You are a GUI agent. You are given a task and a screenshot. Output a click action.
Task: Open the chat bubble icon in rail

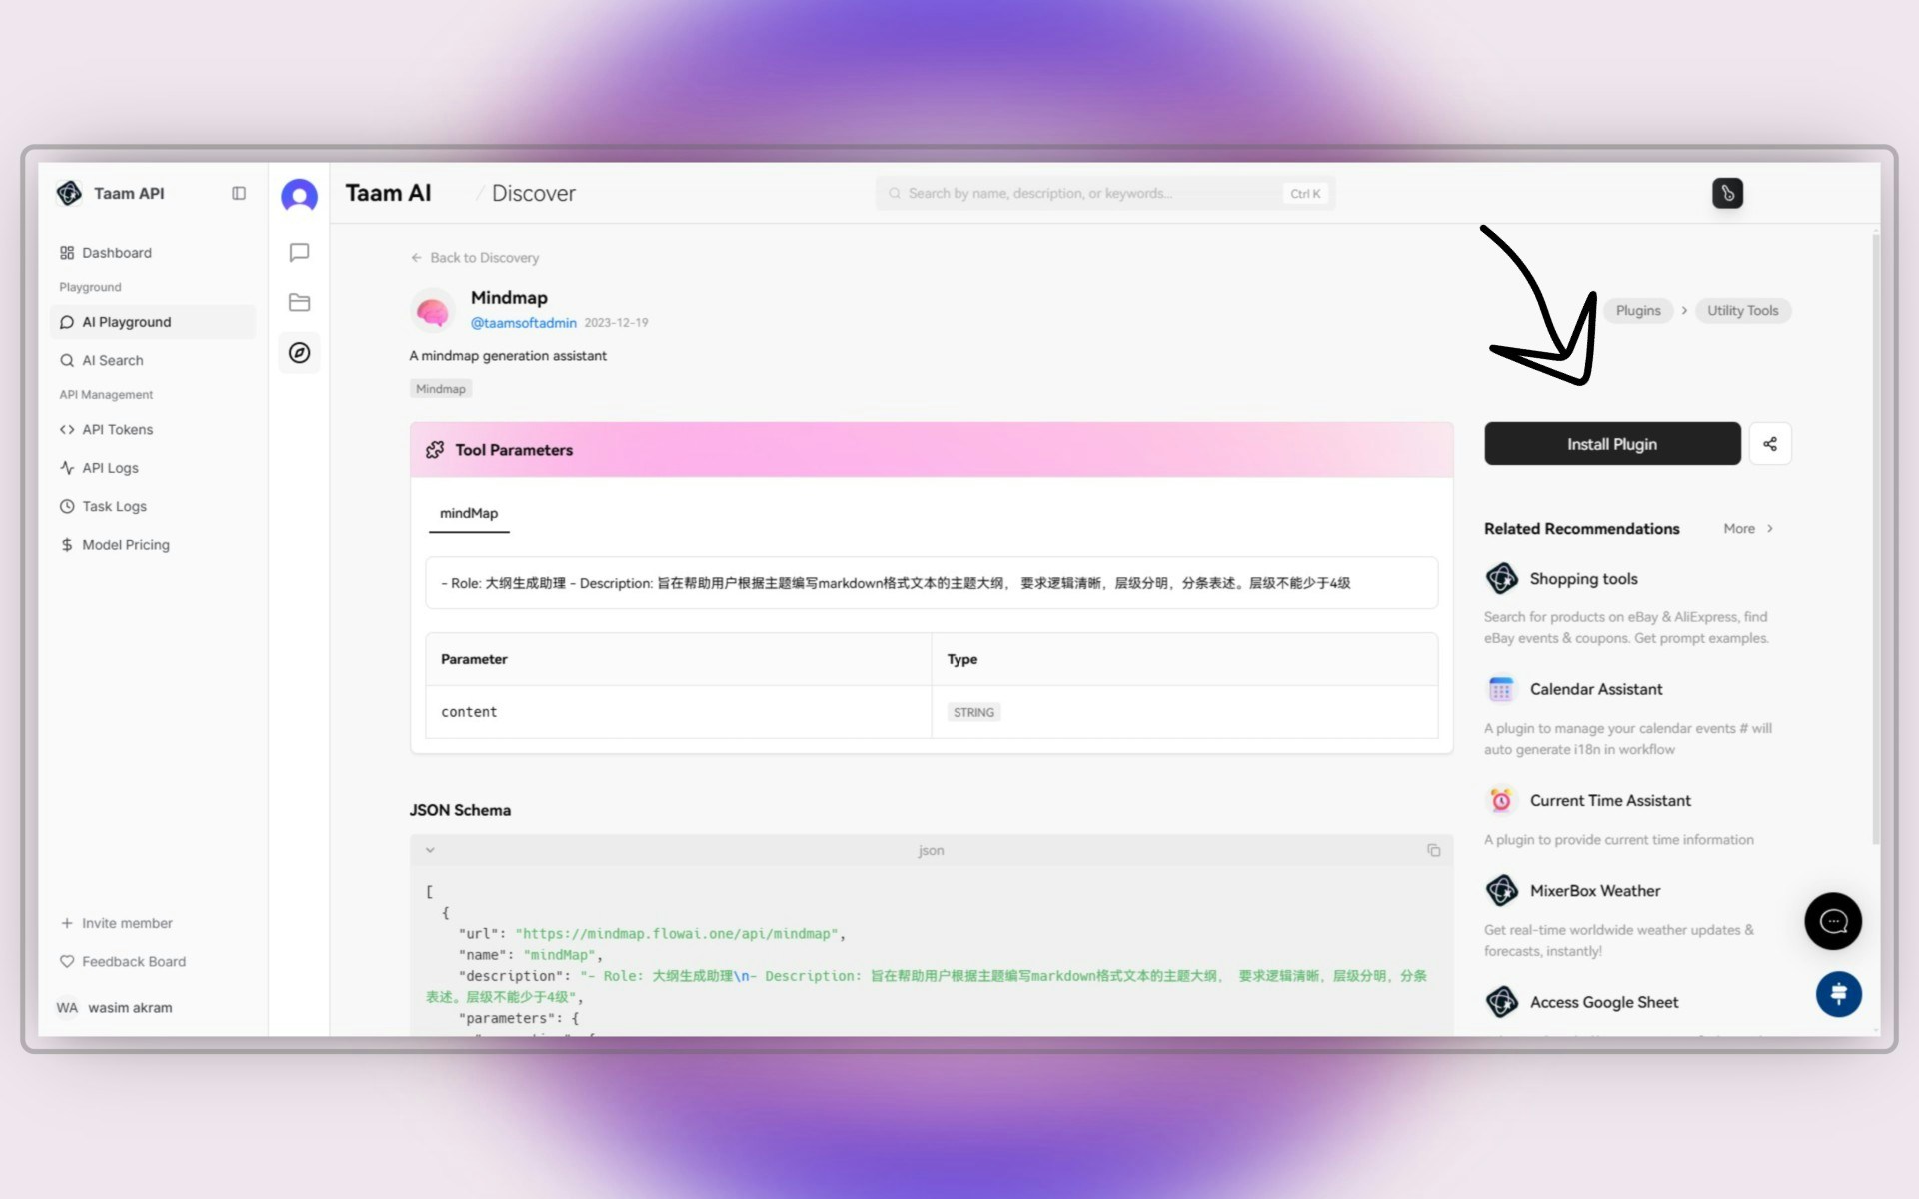coord(299,252)
